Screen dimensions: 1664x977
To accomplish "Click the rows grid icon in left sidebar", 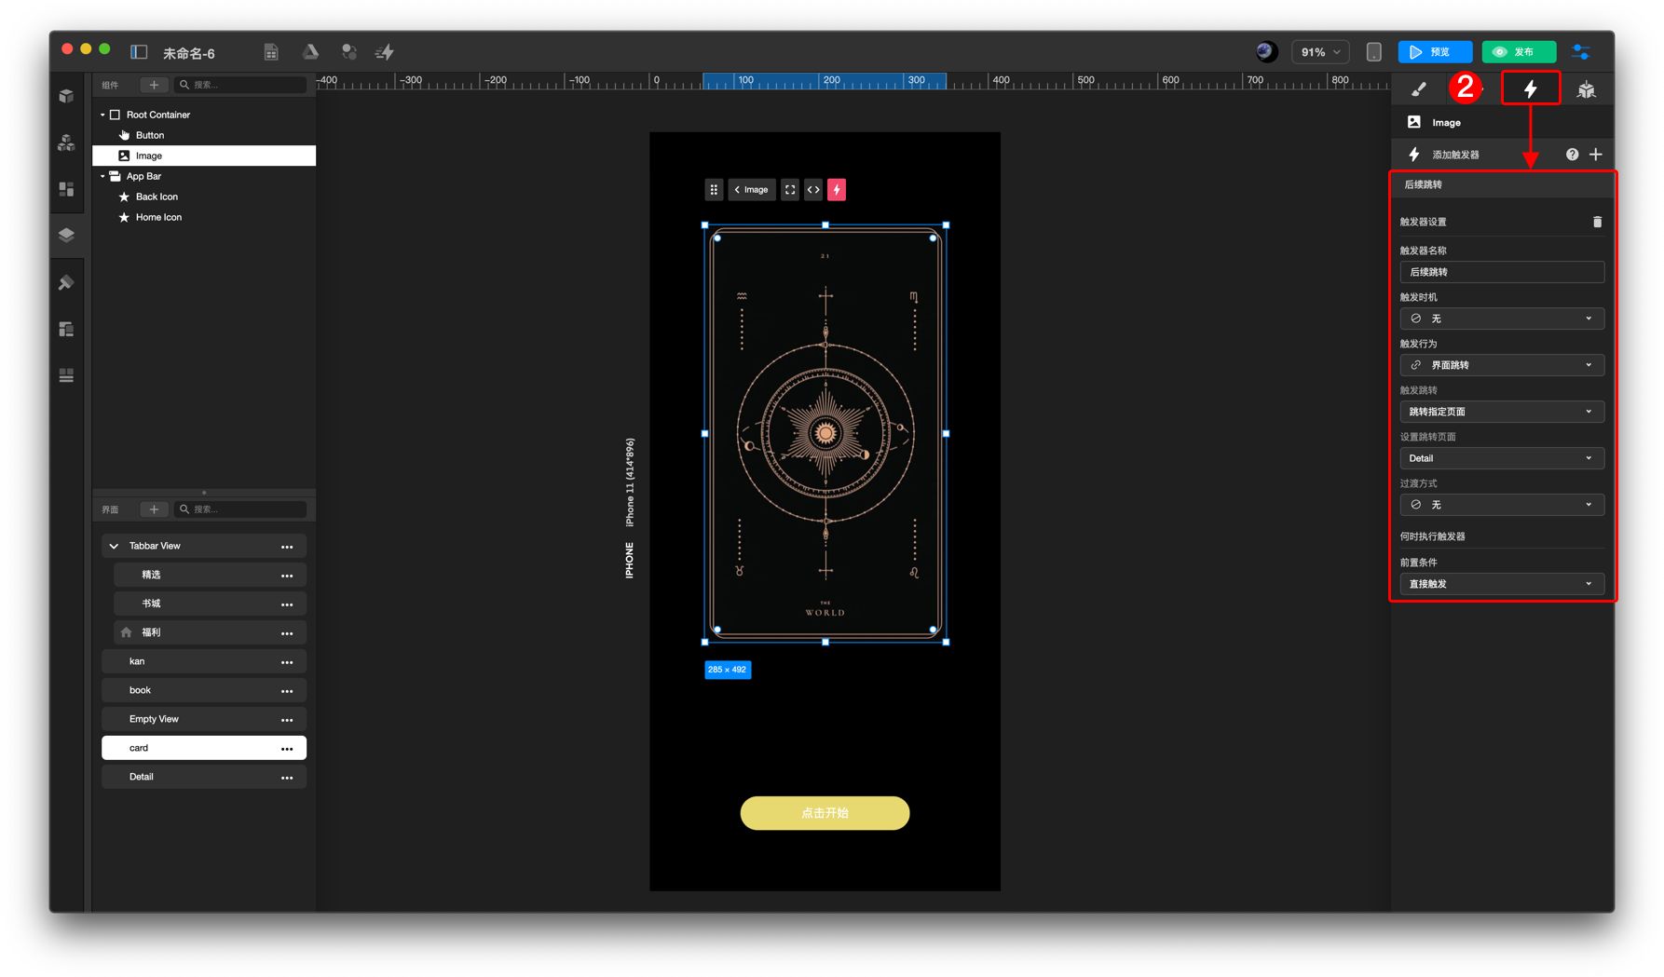I will click(66, 375).
